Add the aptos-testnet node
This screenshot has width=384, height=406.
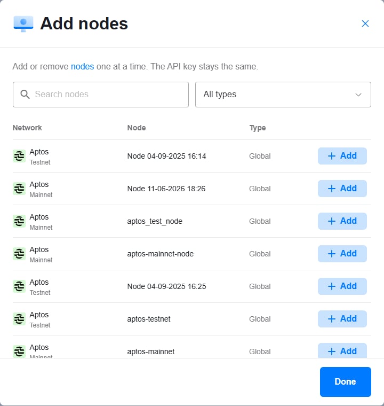tap(342, 319)
